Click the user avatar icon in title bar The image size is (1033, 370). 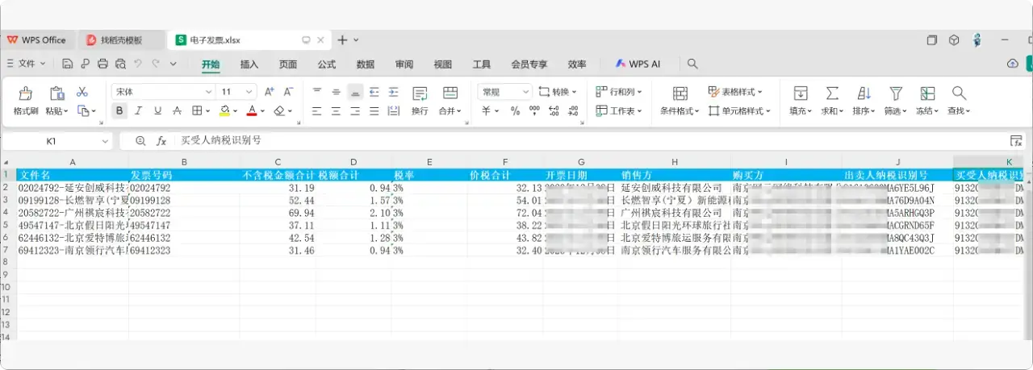(x=977, y=39)
